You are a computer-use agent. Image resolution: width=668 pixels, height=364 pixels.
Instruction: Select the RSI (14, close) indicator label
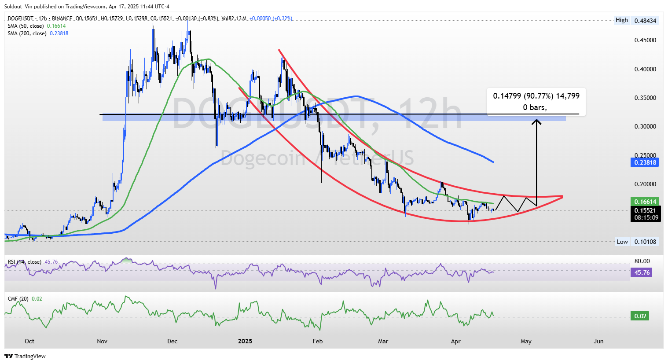pos(33,262)
